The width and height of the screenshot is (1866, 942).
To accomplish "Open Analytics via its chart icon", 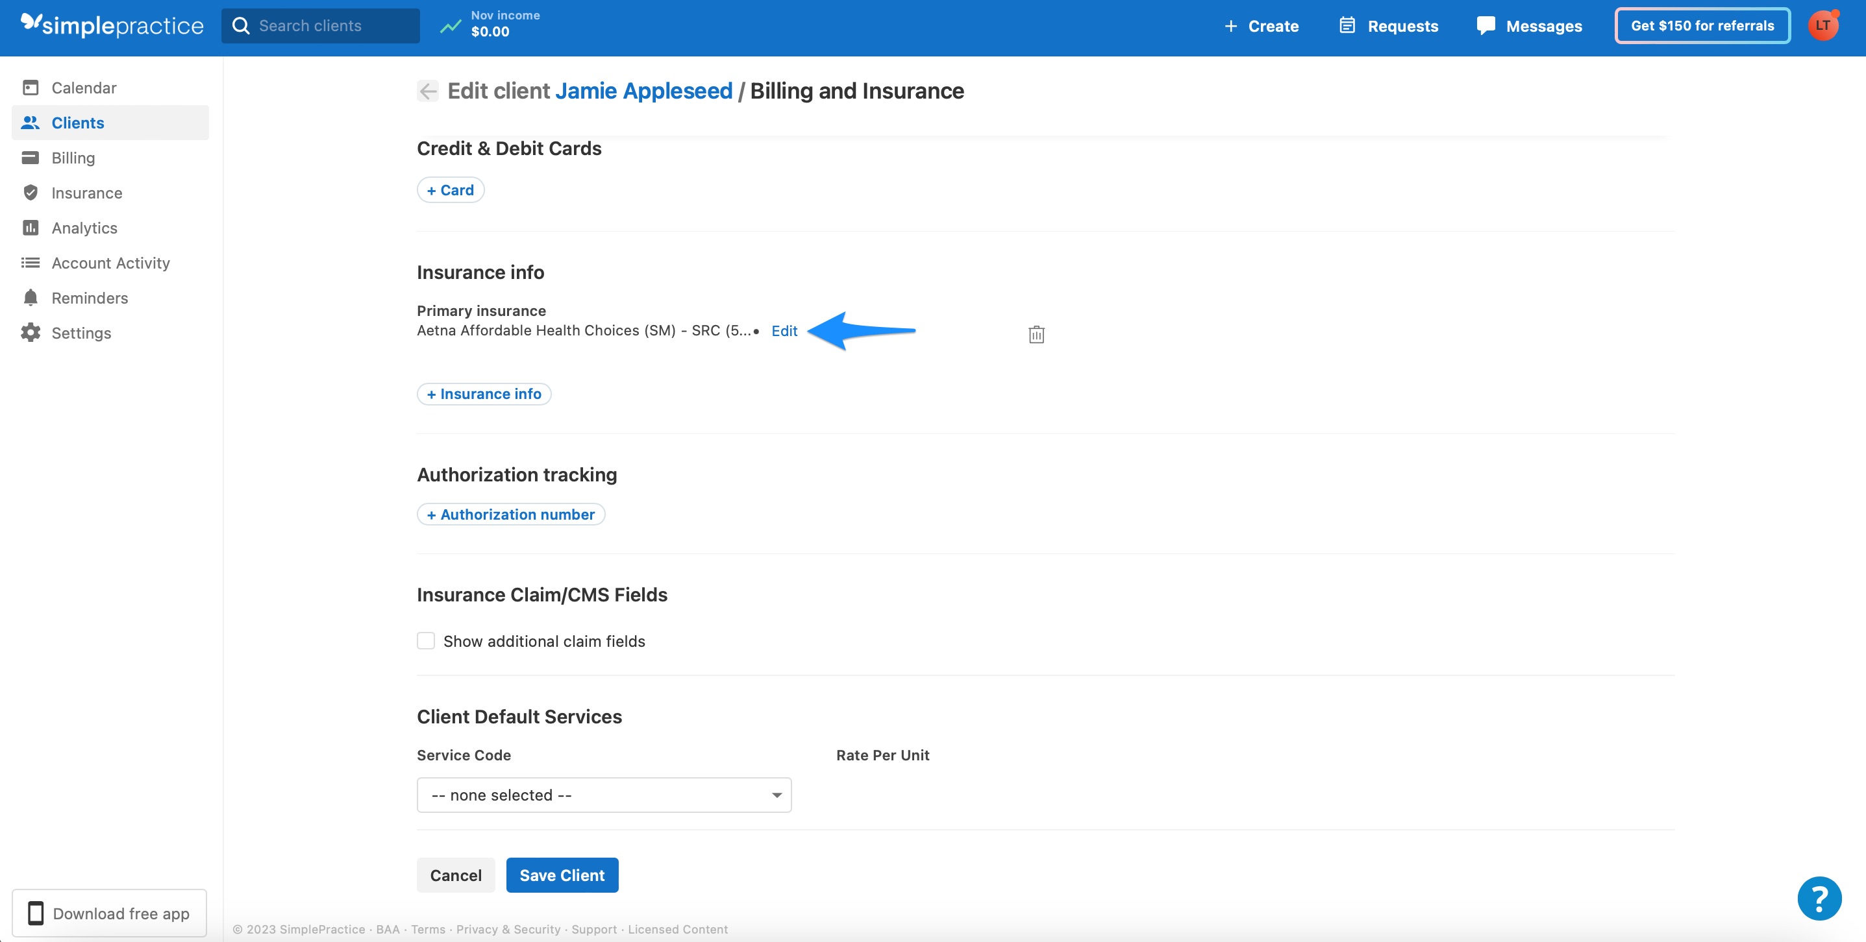I will pyautogui.click(x=31, y=227).
